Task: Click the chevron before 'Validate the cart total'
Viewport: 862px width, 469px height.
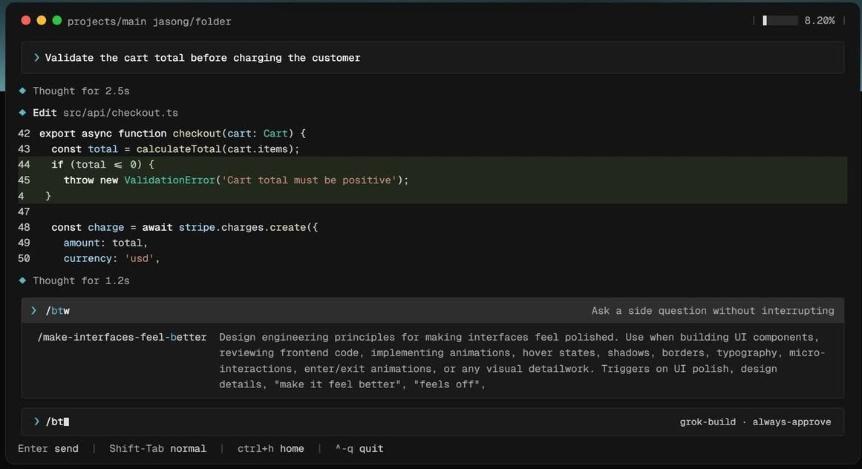Action: click(x=36, y=58)
